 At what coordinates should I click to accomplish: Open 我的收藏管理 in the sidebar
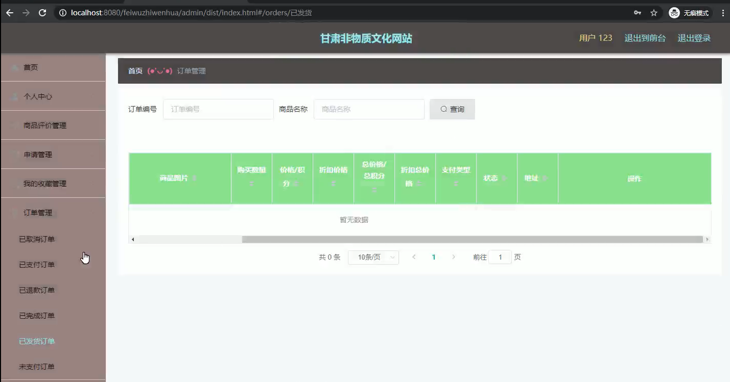53,184
